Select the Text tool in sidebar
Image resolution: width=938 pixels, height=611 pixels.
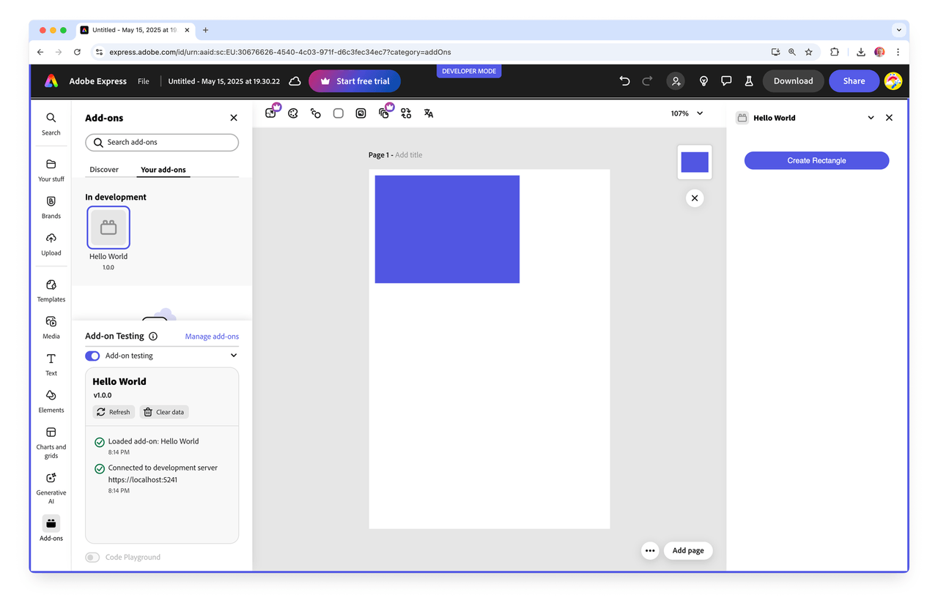point(51,364)
